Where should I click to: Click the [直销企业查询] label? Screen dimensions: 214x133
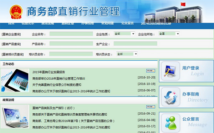[x=11, y=34]
